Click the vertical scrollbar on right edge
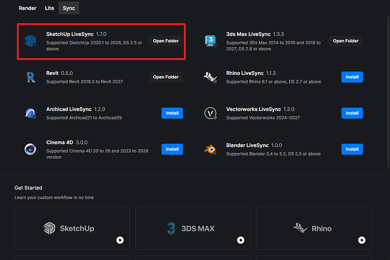Image resolution: width=390 pixels, height=260 pixels. click(x=388, y=92)
